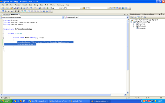Open the Object Browser toolbar icon
165x103 pixels.
click(x=117, y=8)
